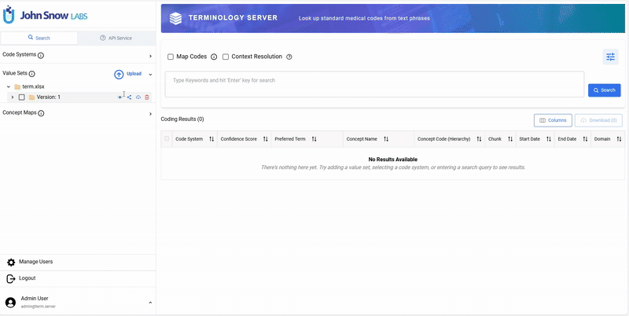
Task: Click the share icon for Version: 1
Action: pos(129,97)
